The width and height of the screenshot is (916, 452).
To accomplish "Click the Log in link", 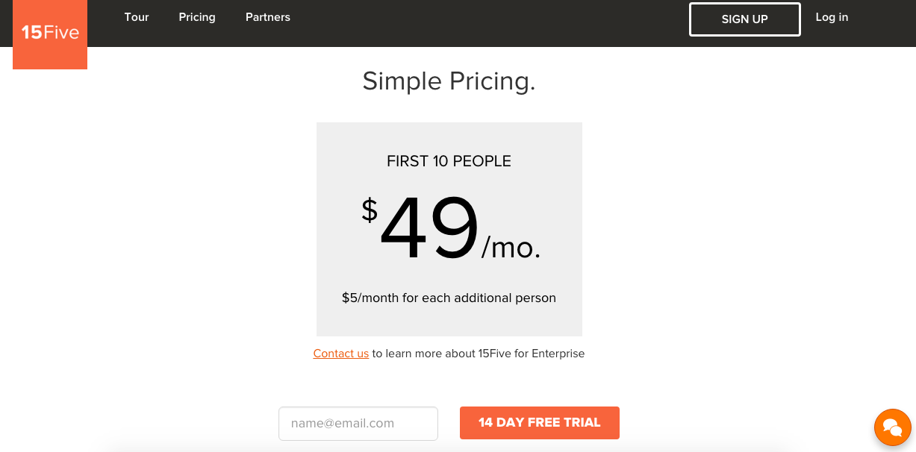I will pyautogui.click(x=832, y=17).
